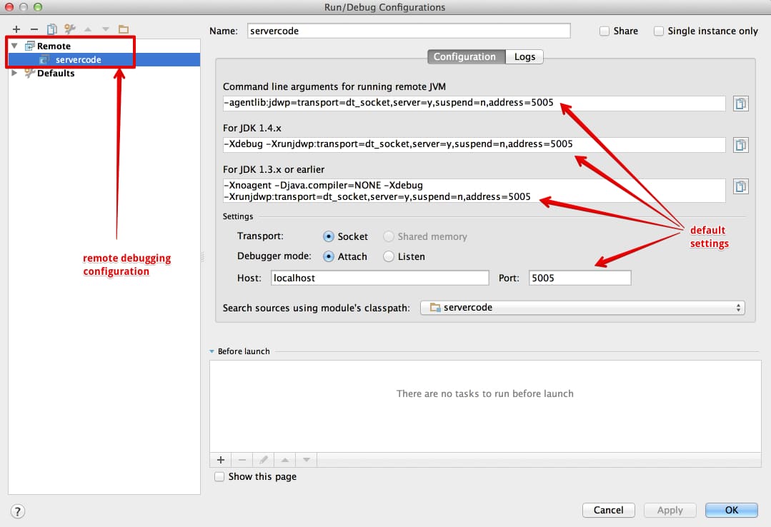771x527 pixels.
Task: Expand the Defaults node
Action: tap(14, 72)
